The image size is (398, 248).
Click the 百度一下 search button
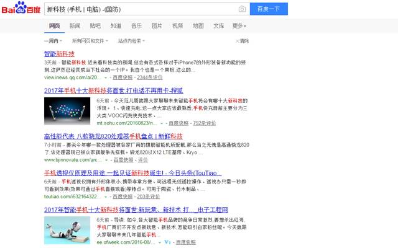(269, 9)
